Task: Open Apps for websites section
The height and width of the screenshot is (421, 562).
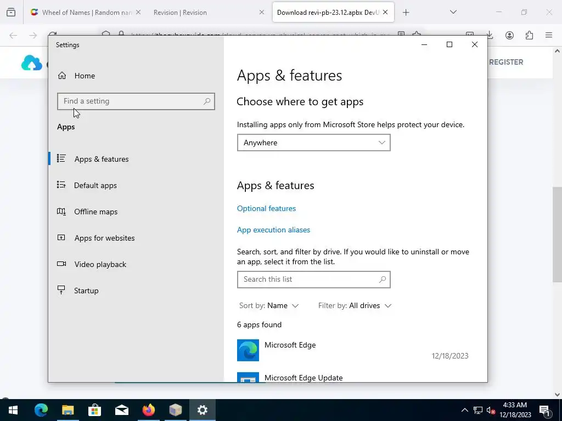Action: (104, 238)
